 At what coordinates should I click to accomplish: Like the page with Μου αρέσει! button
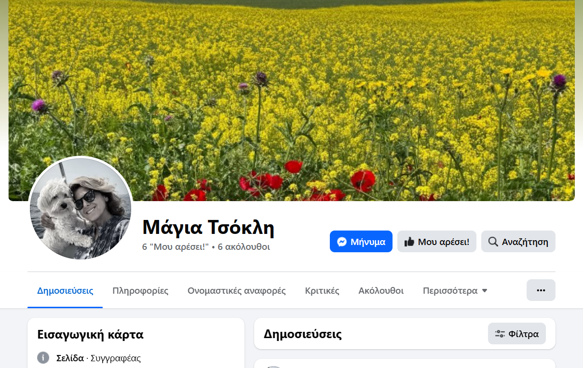coord(437,242)
